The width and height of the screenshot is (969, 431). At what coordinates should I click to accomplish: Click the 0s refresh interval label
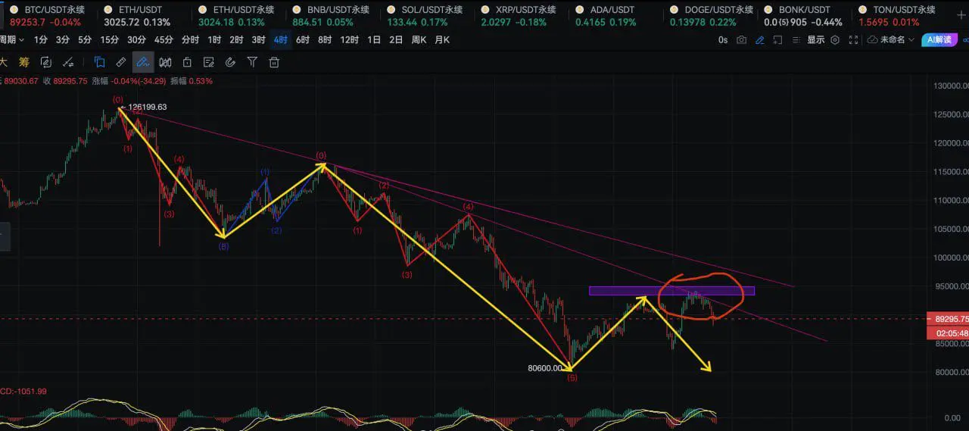(x=723, y=40)
